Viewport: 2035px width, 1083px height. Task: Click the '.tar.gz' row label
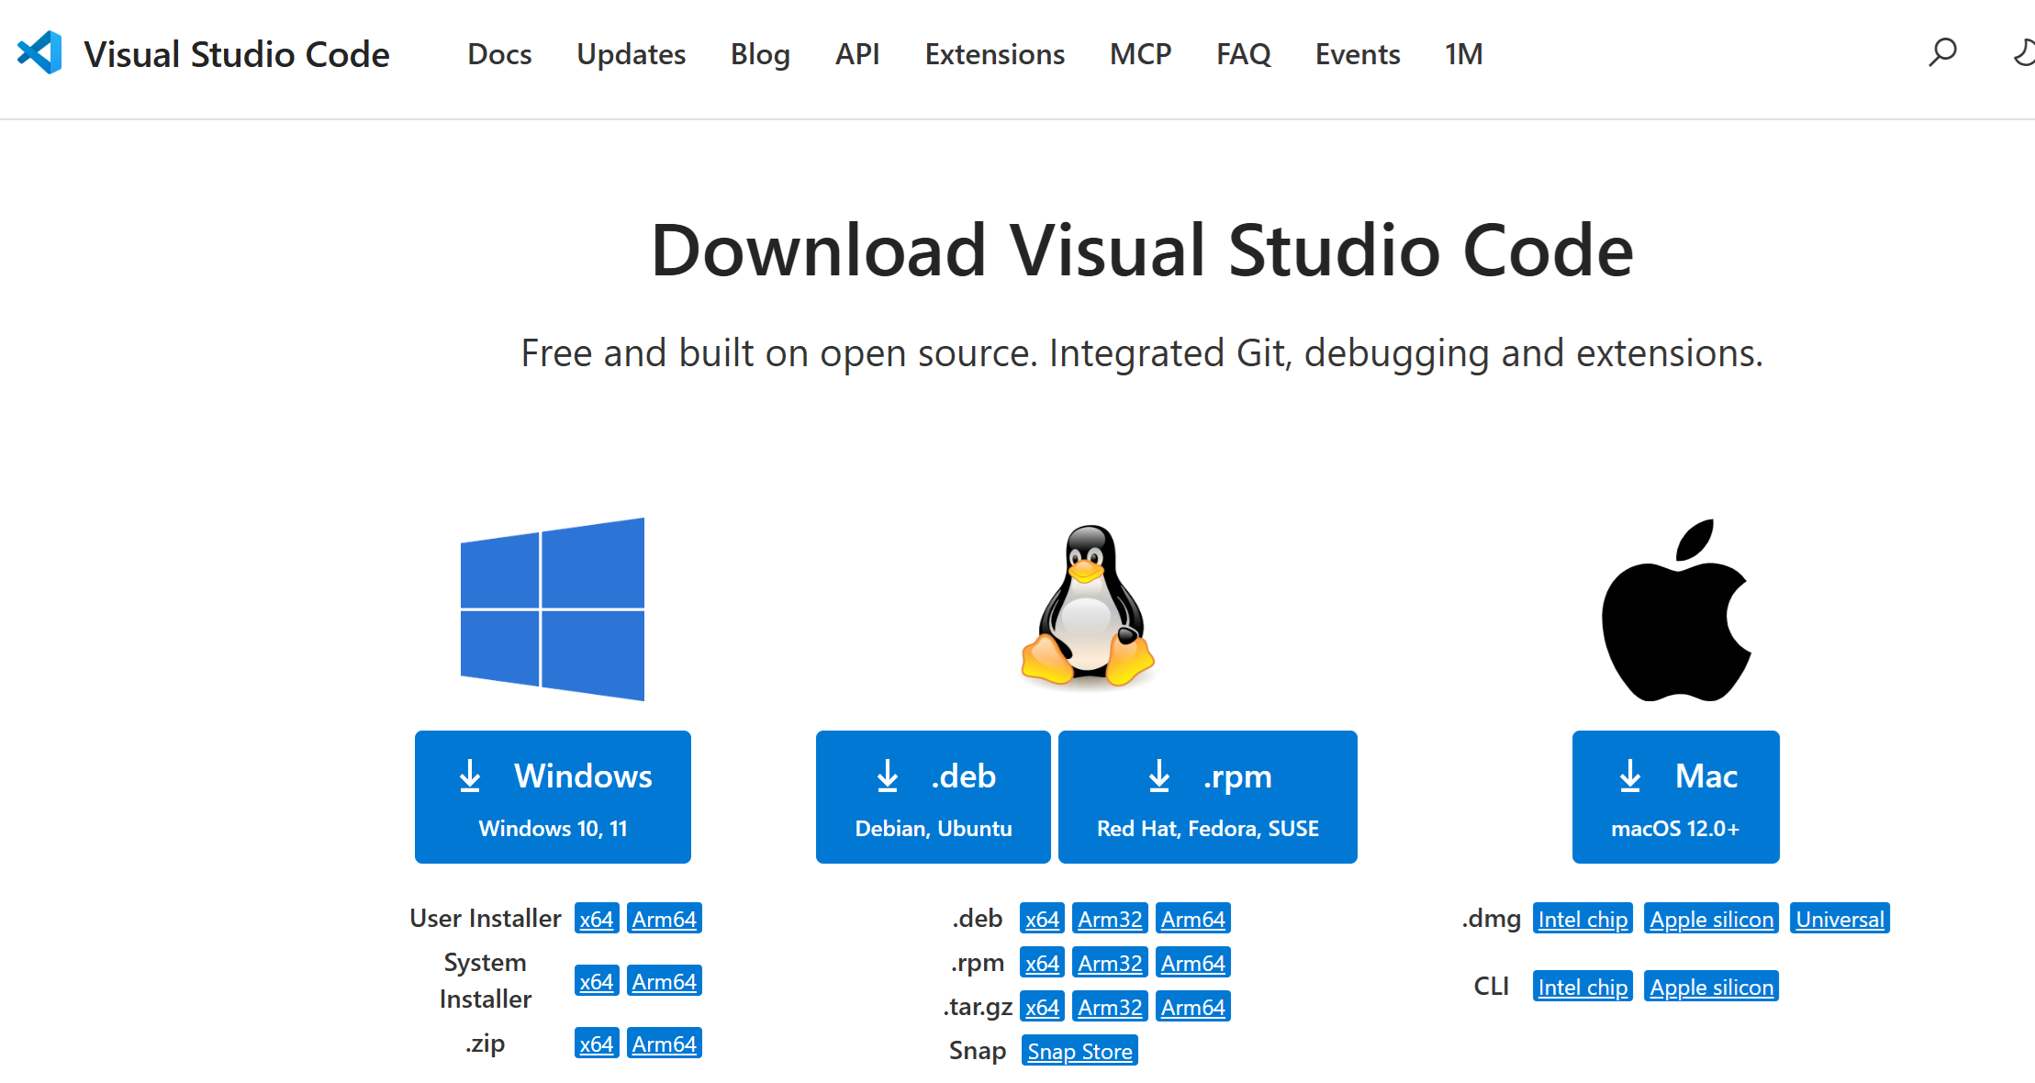pyautogui.click(x=978, y=1007)
